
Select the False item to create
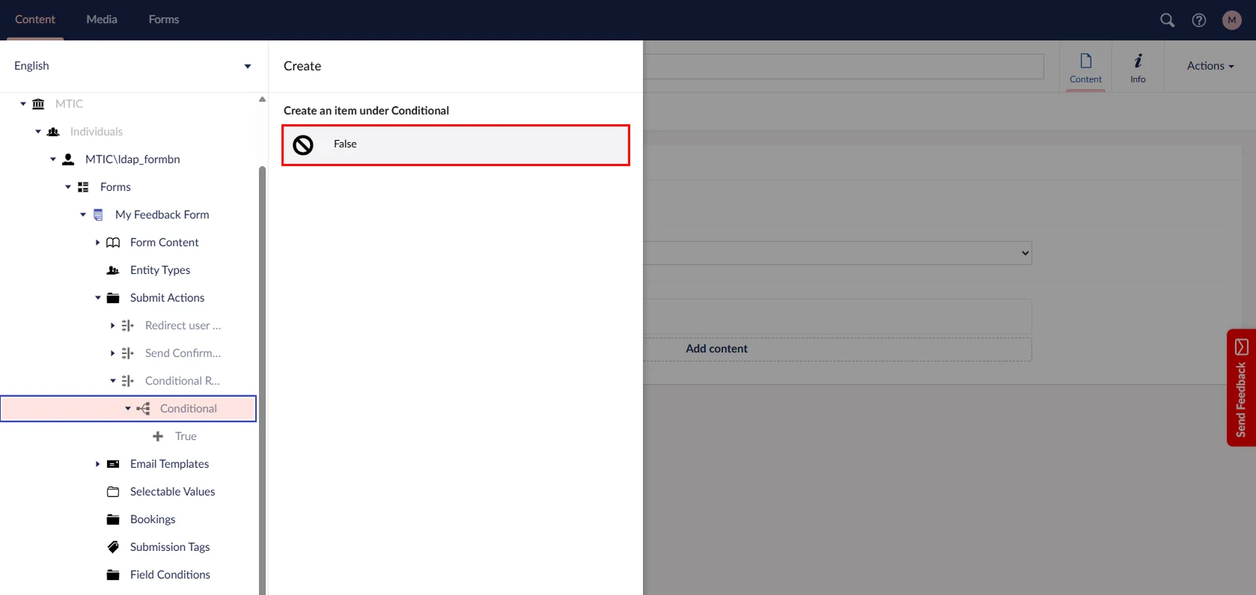pyautogui.click(x=455, y=144)
